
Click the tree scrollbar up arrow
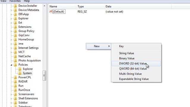click(44, 6)
